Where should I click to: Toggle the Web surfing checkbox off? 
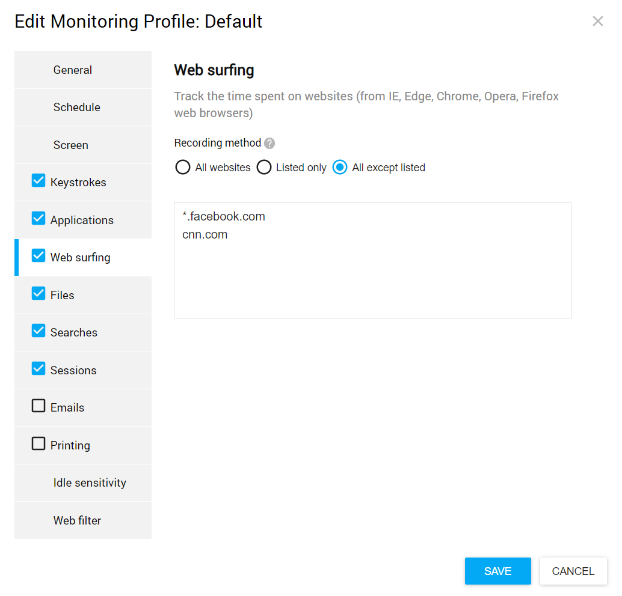pos(38,256)
